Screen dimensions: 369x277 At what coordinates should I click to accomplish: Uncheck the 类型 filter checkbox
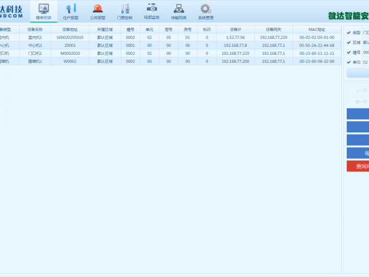tap(349, 33)
